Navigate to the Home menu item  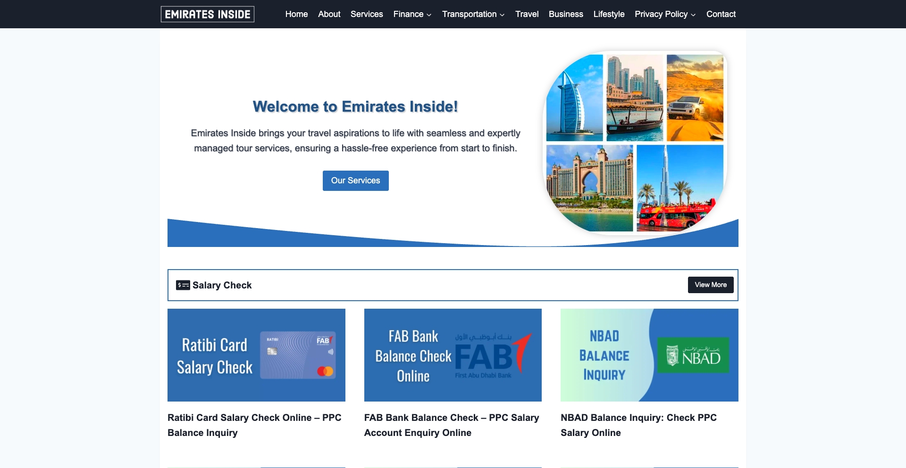(296, 14)
